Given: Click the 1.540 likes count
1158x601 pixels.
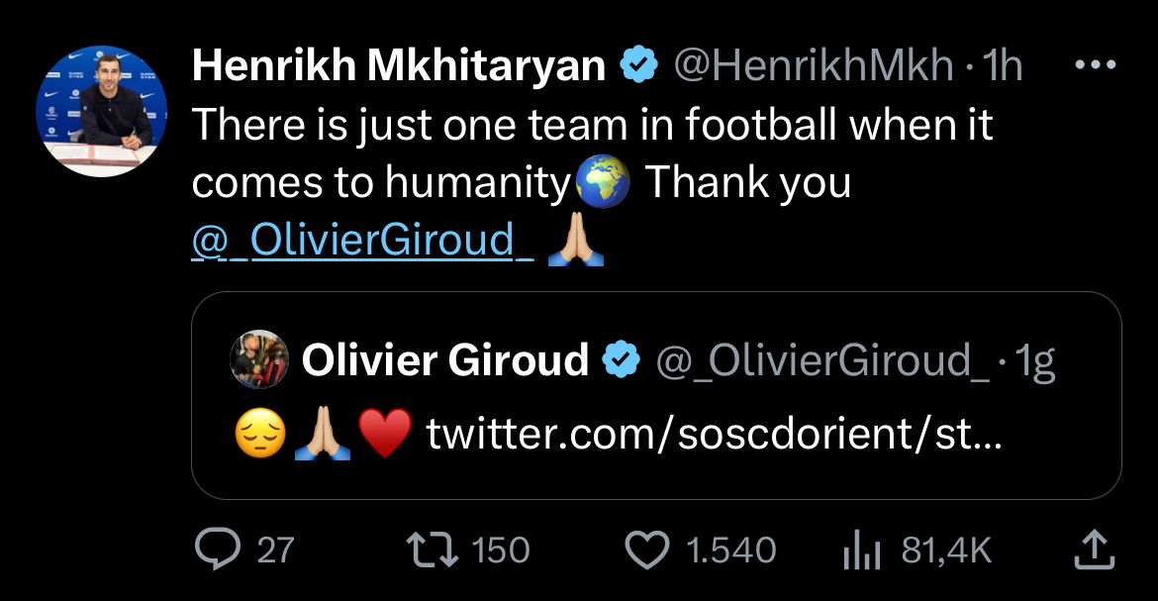Looking at the screenshot, I should click(730, 551).
